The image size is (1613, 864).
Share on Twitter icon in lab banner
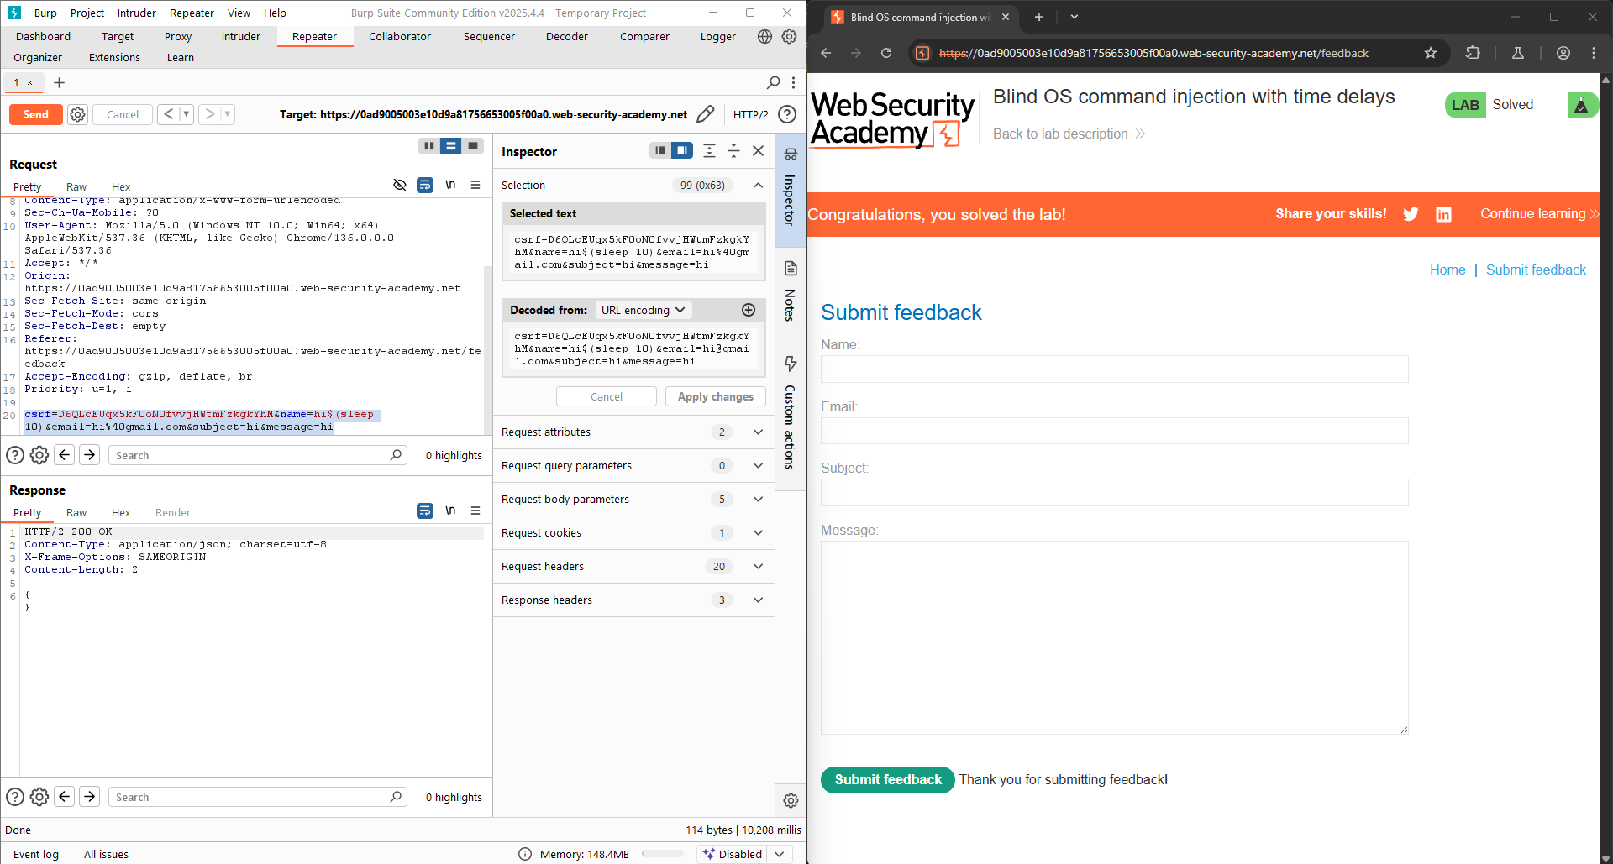tap(1411, 214)
